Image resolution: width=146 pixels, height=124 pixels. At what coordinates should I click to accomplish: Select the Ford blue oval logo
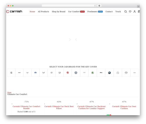[35, 73]
